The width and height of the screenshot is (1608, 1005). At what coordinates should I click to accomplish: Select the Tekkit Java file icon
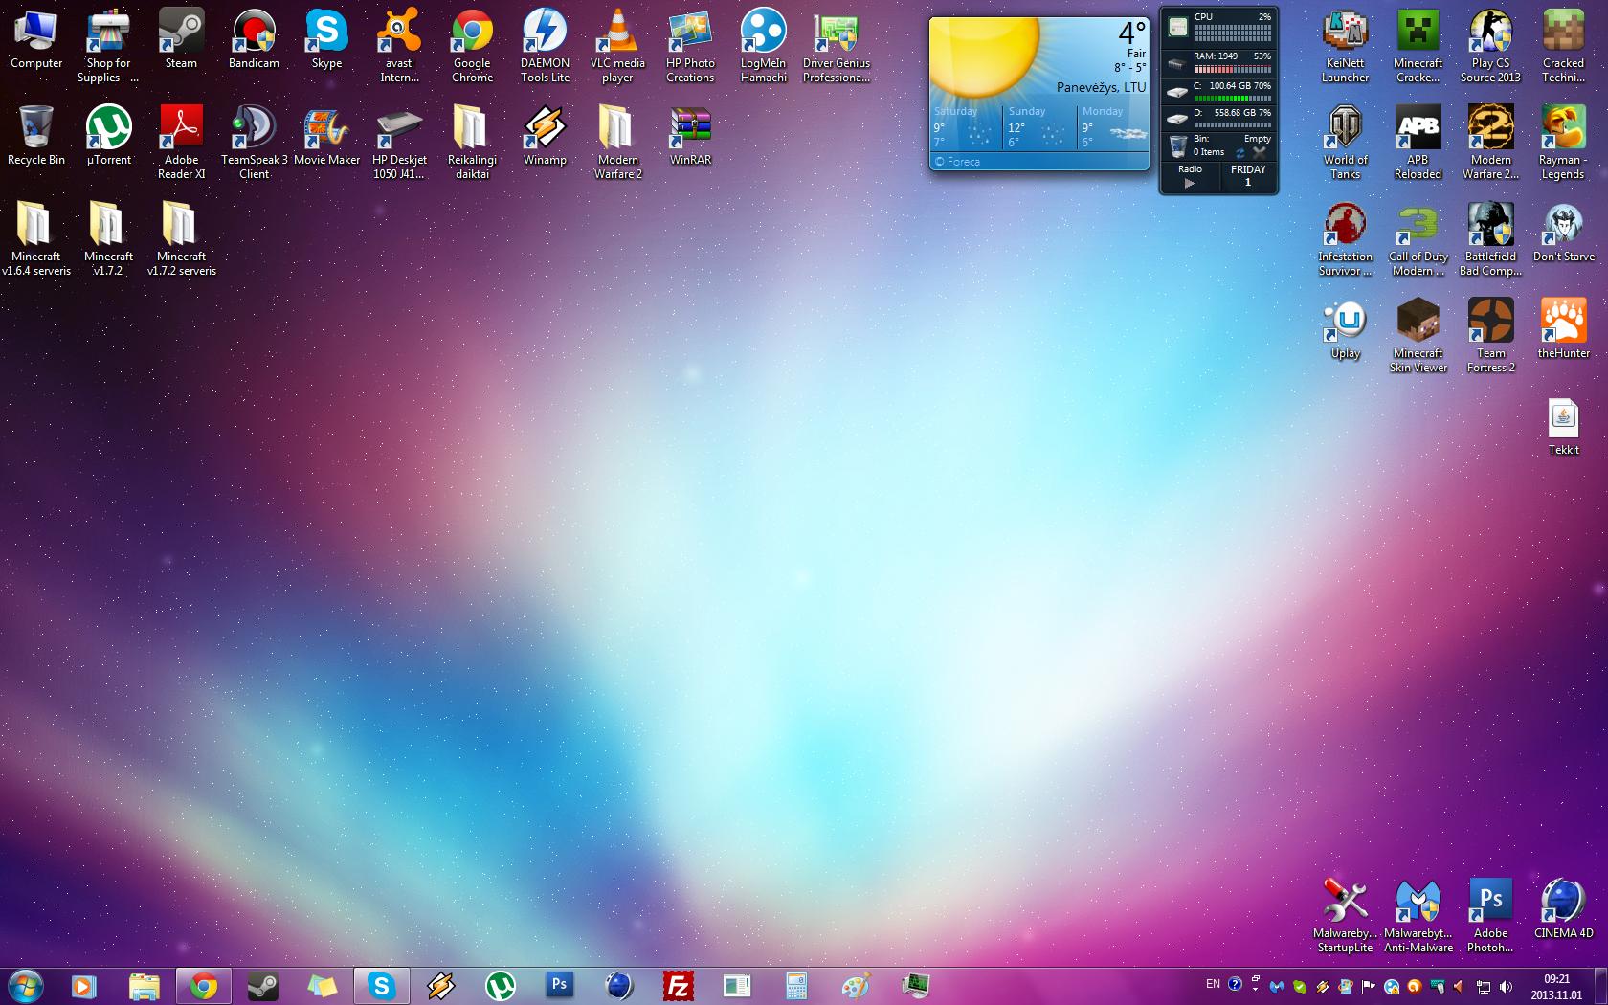coord(1563,426)
